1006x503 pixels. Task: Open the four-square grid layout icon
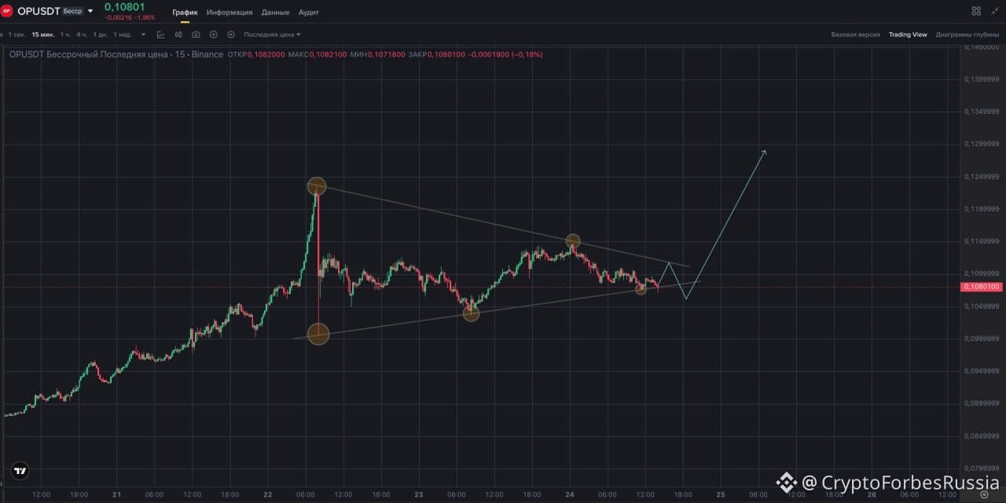click(976, 11)
